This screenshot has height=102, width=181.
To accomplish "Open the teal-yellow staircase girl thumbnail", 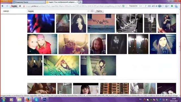I will 61,65.
